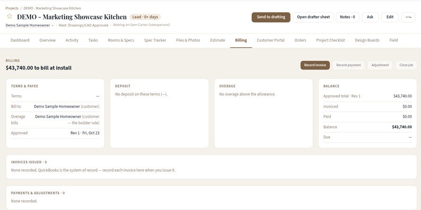This screenshot has height=210, width=421.
Task: Open the Overview tab
Action: (x=47, y=40)
